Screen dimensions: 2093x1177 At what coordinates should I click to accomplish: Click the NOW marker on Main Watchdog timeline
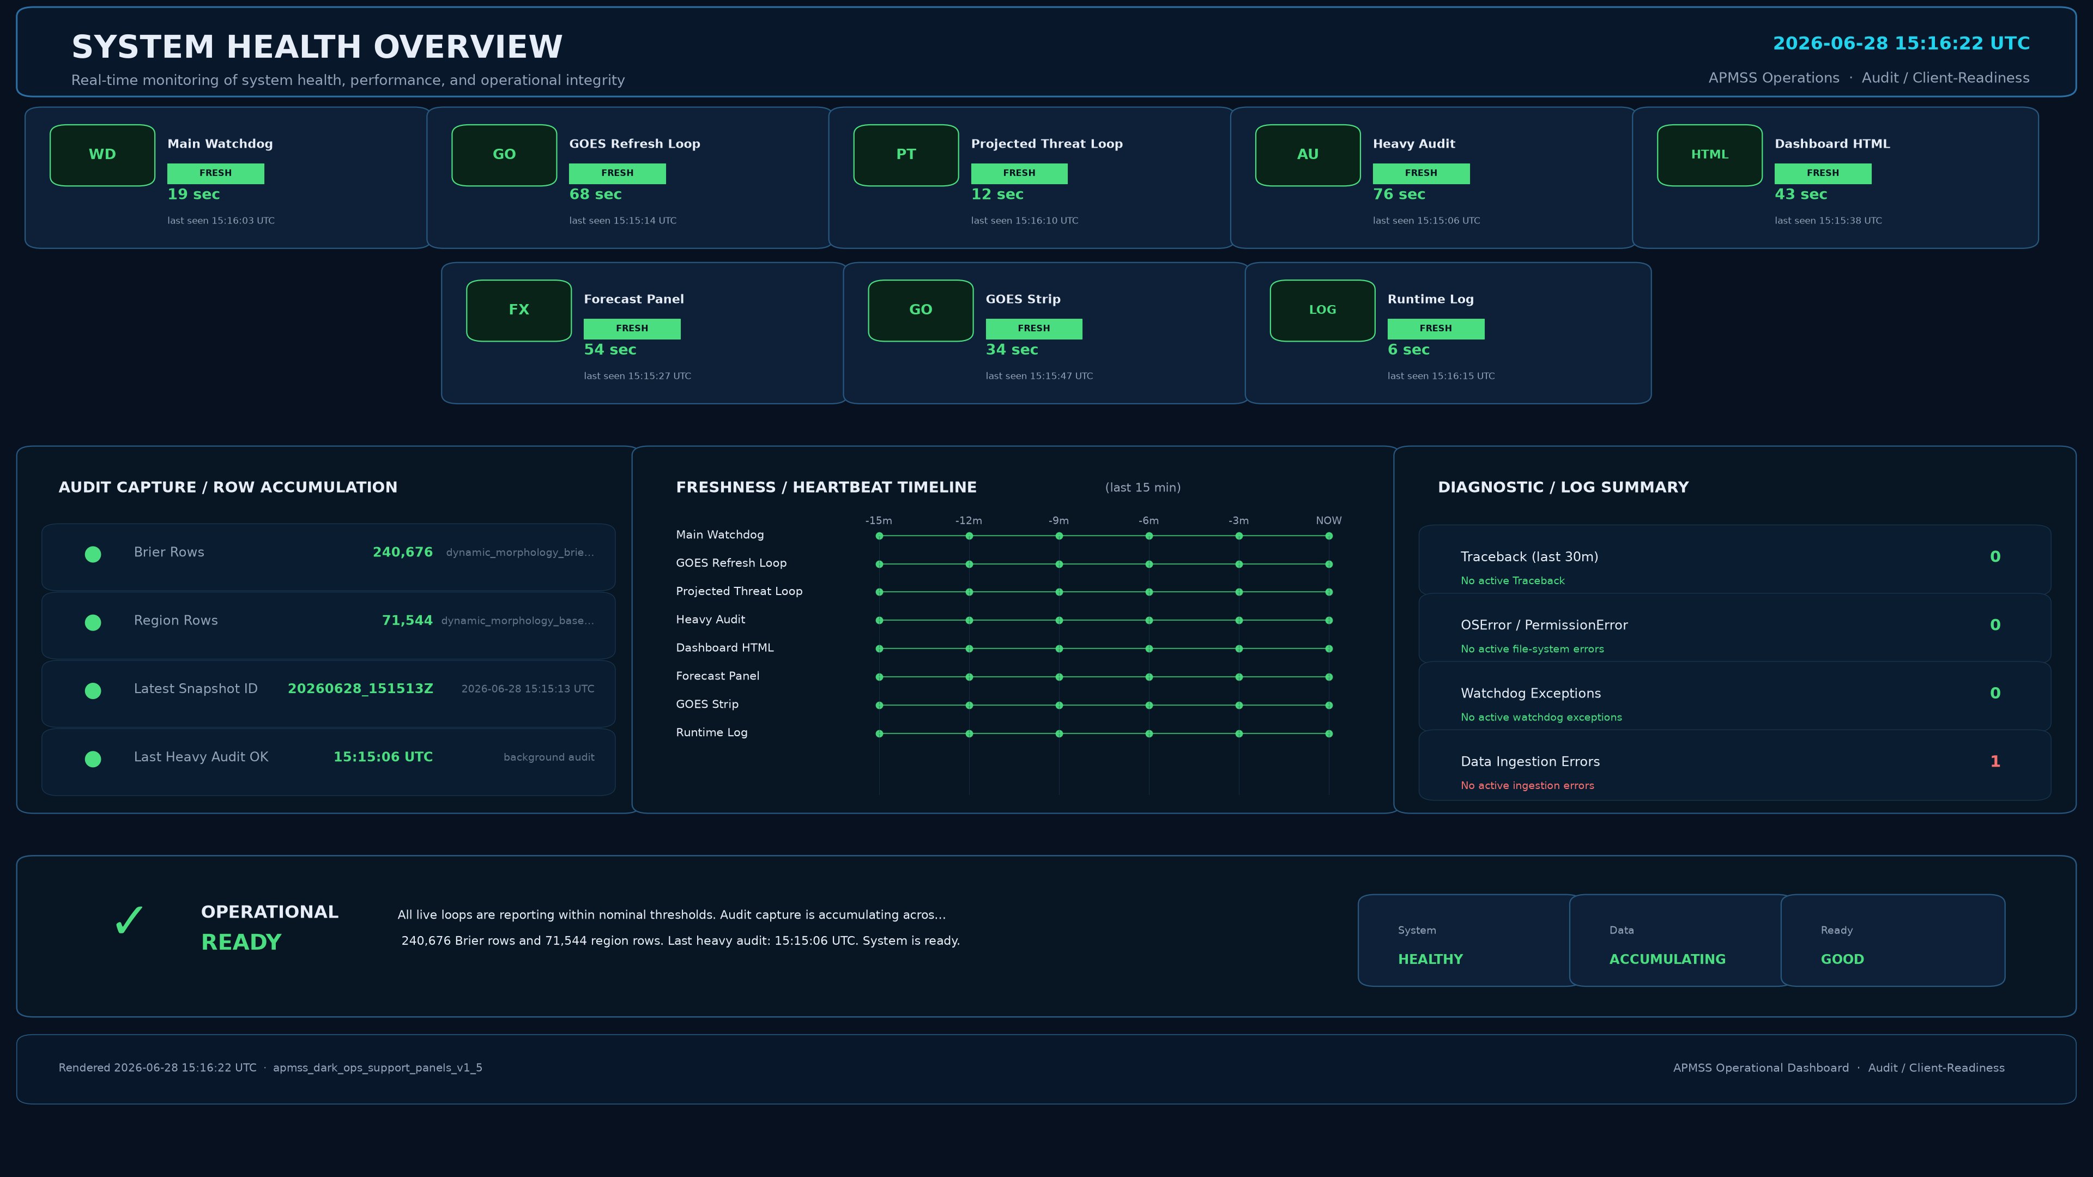coord(1328,536)
